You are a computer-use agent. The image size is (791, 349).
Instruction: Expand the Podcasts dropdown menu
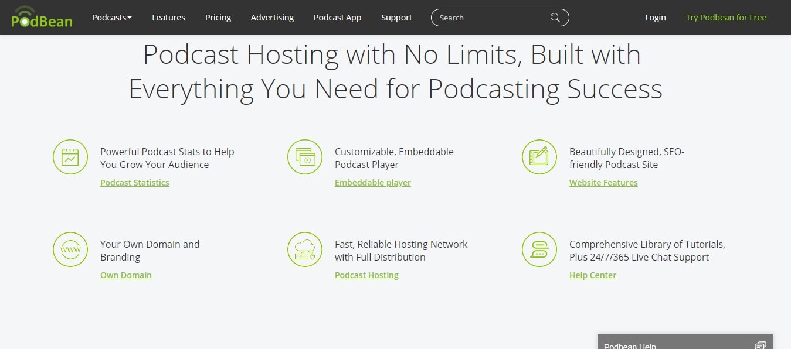point(112,18)
